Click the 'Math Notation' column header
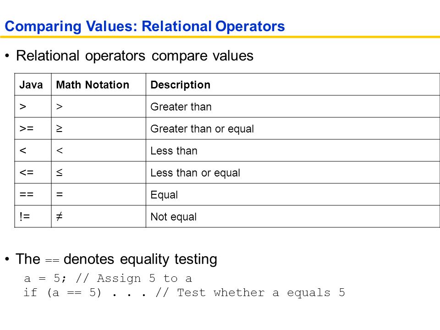The image size is (440, 330). pos(93,85)
